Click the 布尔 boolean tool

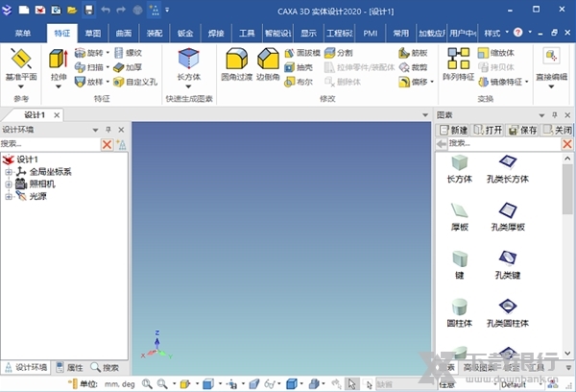[299, 82]
